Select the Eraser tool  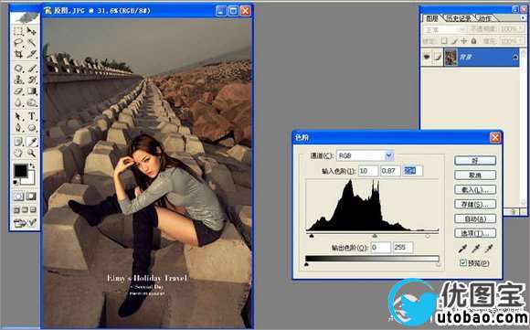18,91
